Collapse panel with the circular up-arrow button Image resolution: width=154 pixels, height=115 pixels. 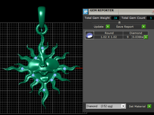(x=119, y=22)
